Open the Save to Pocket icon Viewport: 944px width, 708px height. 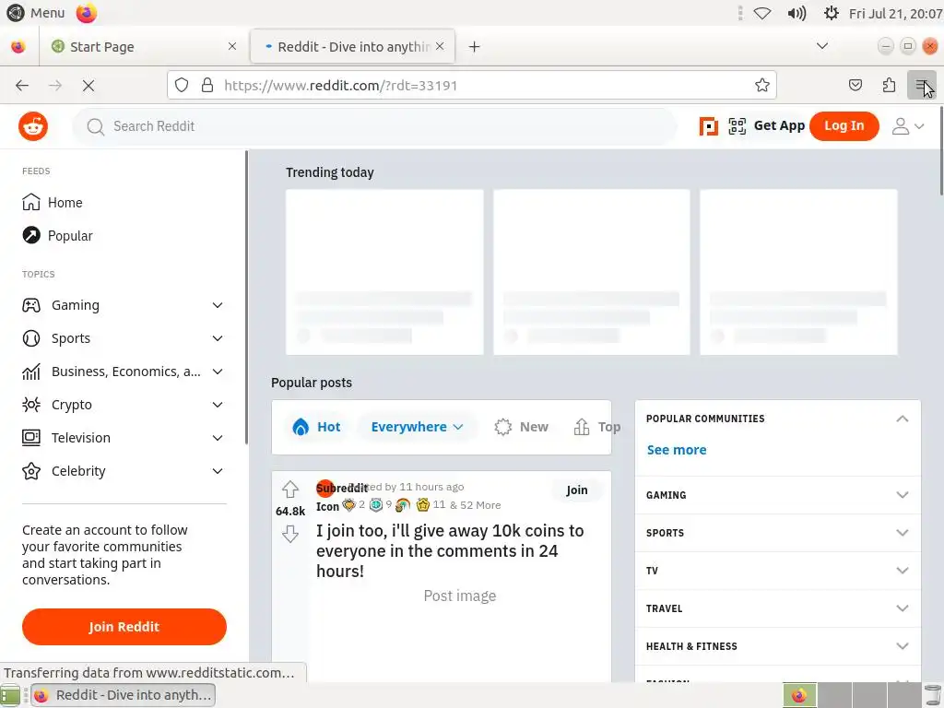(x=855, y=85)
